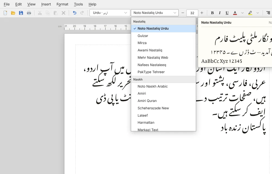Choose the Awami Nastaliq font
This screenshot has width=272, height=174.
coord(163,50)
